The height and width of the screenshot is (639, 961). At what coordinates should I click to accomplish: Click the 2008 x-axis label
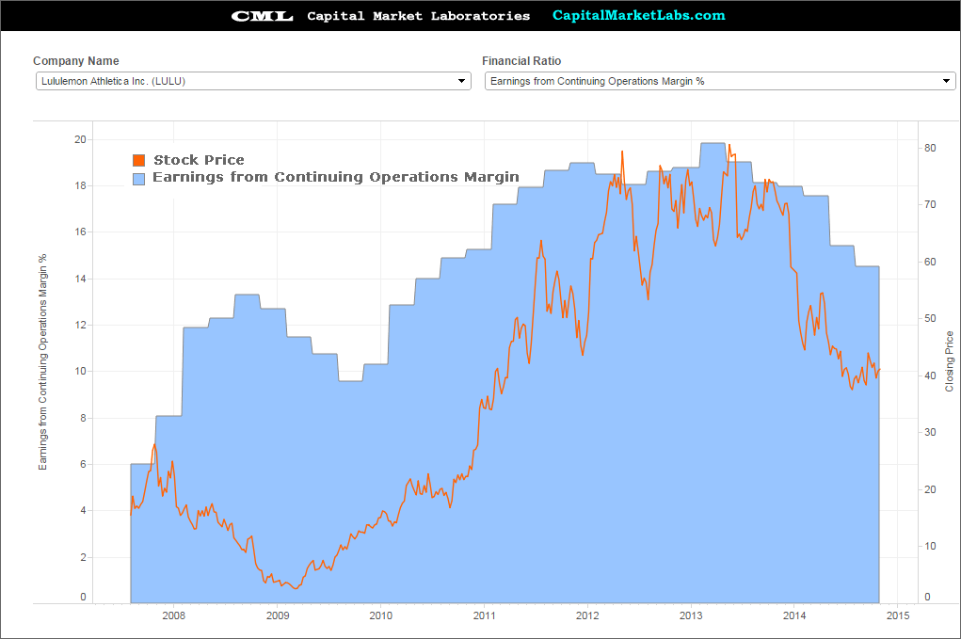(x=174, y=615)
